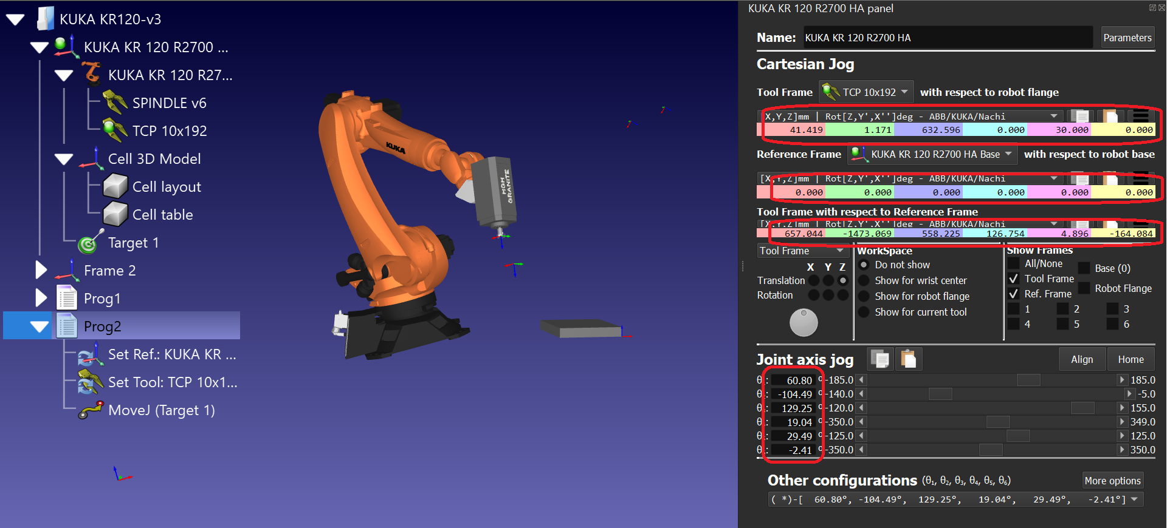1167x528 pixels.
Task: Click the first joint axis slider handle
Action: pyautogui.click(x=1028, y=380)
